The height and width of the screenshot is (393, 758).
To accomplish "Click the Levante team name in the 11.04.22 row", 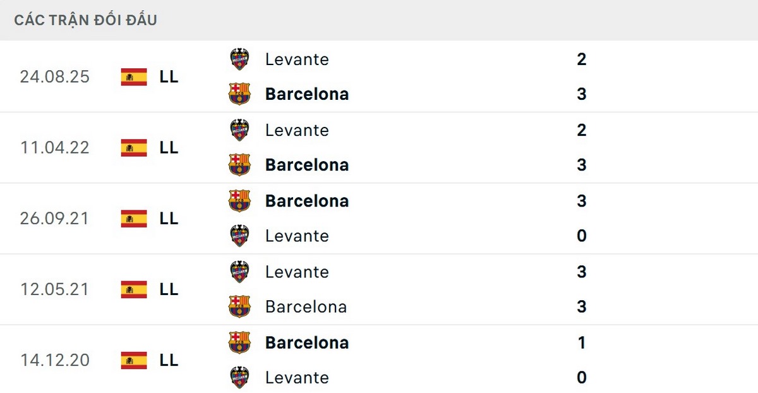I will 297,130.
